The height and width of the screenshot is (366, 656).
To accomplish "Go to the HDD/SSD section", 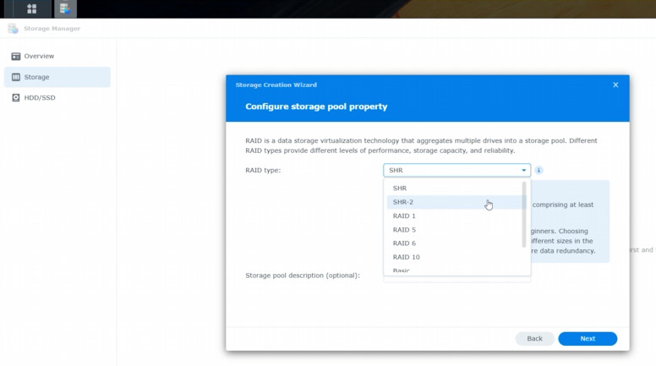I will [57, 97].
